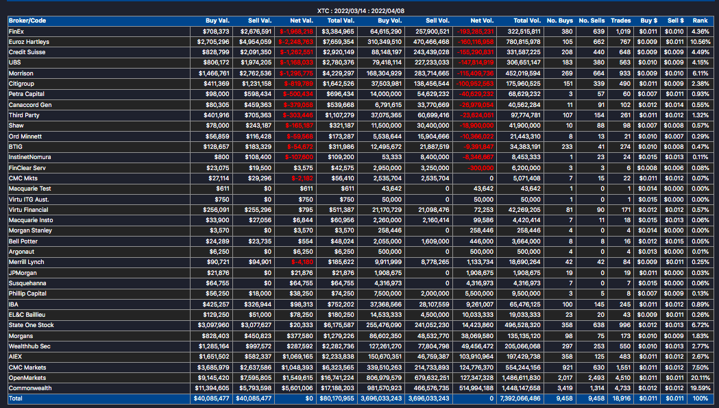719x408 pixels.
Task: Click the No. Sells column header
Action: point(592,21)
